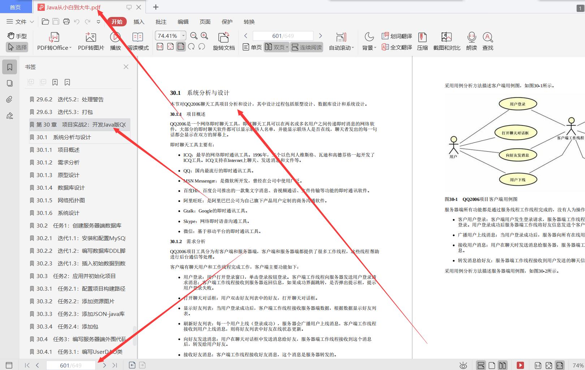Viewport: 585px width, 370px height.
Task: Open the 74.41% zoom dropdown
Action: click(183, 36)
